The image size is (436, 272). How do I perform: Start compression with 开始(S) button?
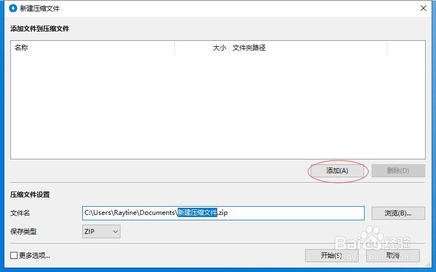[332, 255]
